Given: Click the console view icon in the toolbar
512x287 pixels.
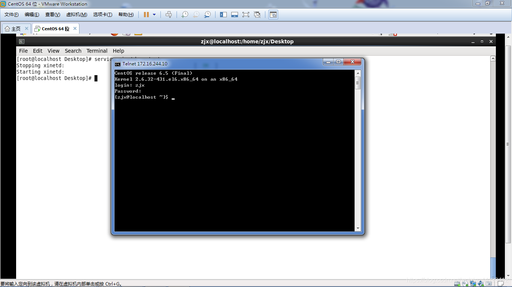Looking at the screenshot, I should (x=273, y=15).
